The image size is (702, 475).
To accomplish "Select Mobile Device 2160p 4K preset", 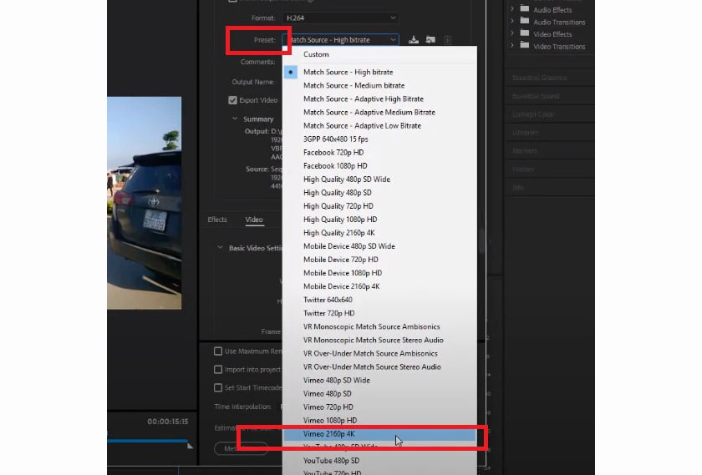I will pyautogui.click(x=379, y=286).
